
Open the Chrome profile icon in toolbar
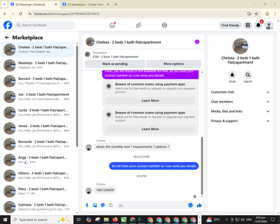pyautogui.click(x=267, y=14)
